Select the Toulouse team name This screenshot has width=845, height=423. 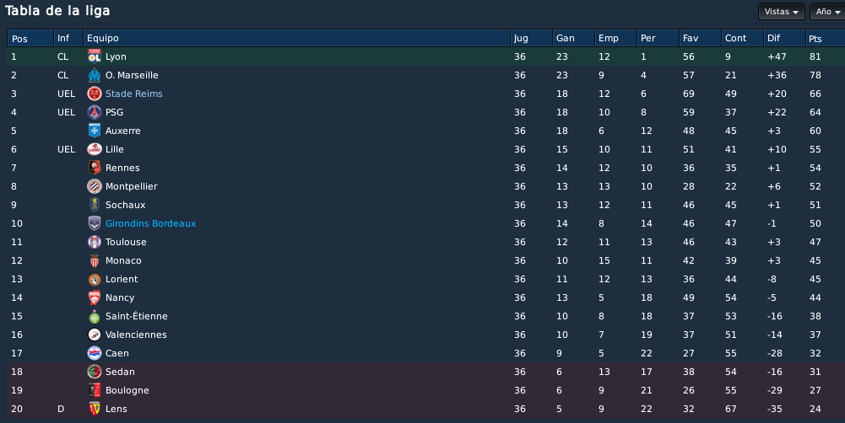pos(126,242)
